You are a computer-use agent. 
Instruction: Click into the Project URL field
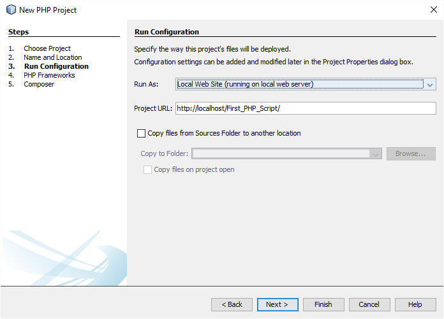tap(306, 108)
